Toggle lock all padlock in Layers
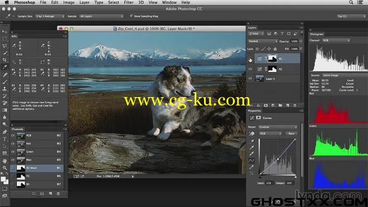The image size is (368, 207). click(x=275, y=49)
